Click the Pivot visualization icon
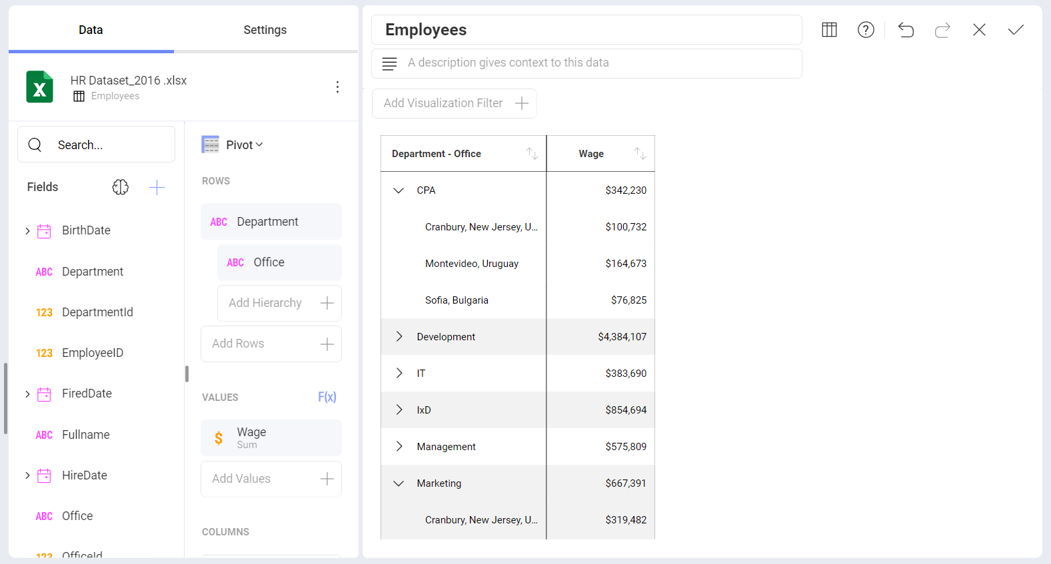Image resolution: width=1051 pixels, height=564 pixels. point(211,144)
